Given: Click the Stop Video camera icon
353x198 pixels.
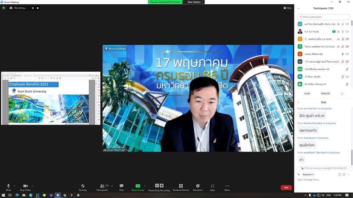Looking at the screenshot, I should pos(25,186).
